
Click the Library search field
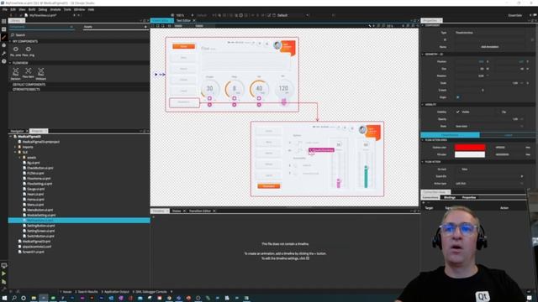pos(78,35)
